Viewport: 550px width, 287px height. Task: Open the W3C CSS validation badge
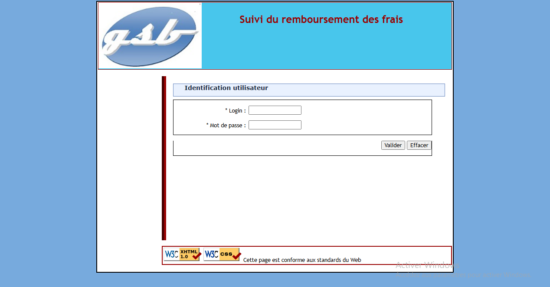pyautogui.click(x=222, y=254)
